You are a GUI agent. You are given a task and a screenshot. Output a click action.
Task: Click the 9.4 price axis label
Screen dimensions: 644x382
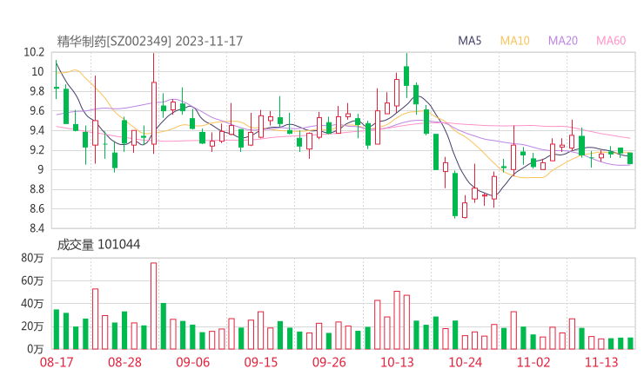[37, 130]
